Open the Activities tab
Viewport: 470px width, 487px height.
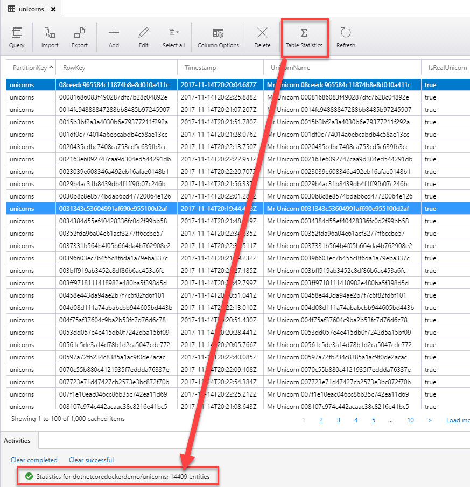click(19, 440)
